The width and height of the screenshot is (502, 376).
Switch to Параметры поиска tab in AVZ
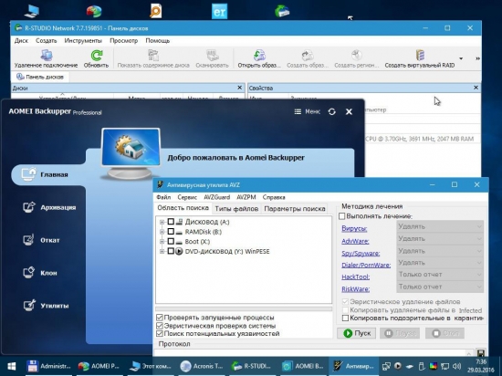(x=295, y=209)
